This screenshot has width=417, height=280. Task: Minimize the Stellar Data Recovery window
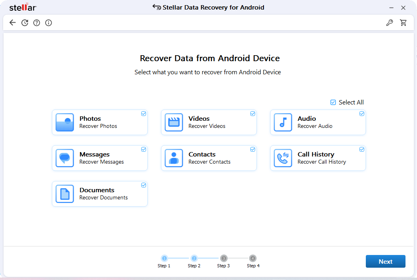pos(391,8)
